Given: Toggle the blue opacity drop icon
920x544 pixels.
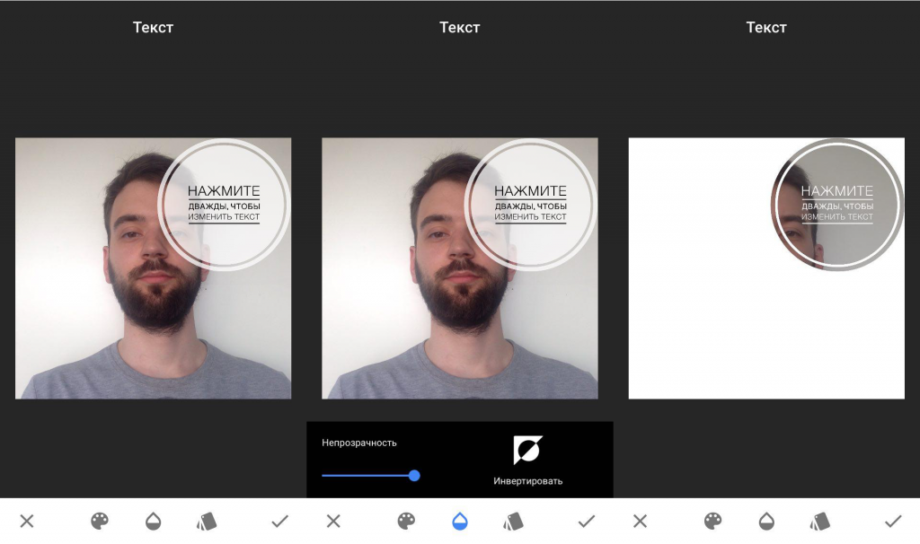Looking at the screenshot, I should (460, 521).
